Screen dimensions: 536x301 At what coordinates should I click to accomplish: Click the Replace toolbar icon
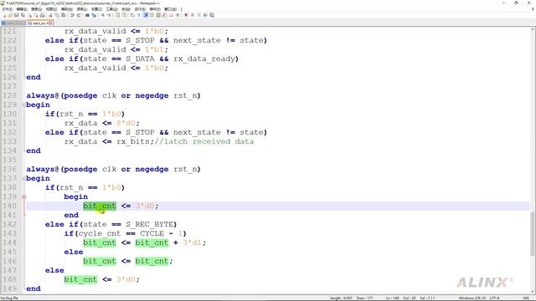pos(94,15)
